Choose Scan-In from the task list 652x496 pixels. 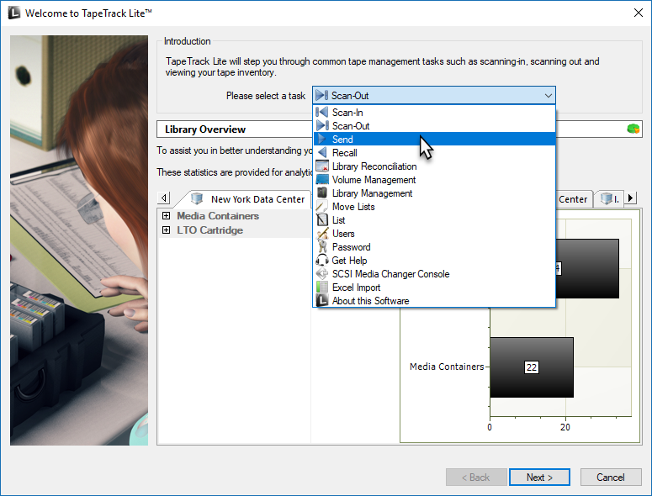click(x=434, y=112)
